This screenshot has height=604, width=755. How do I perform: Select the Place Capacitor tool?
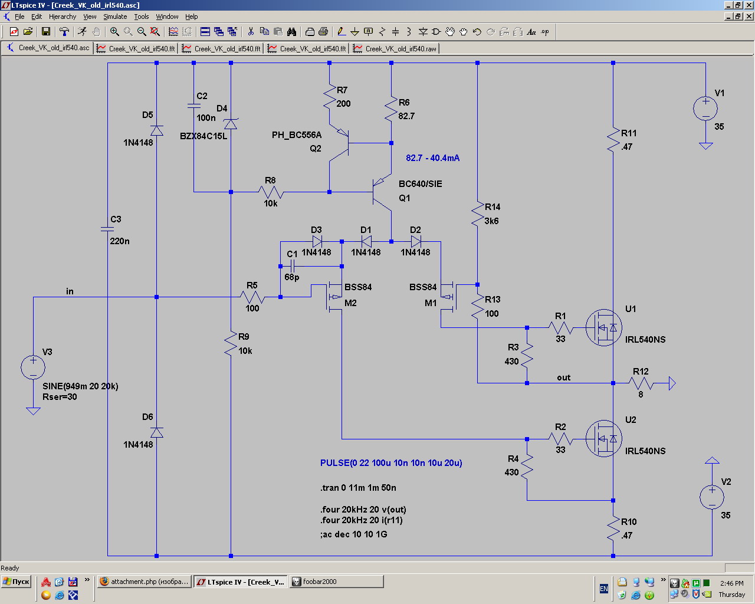click(x=396, y=32)
